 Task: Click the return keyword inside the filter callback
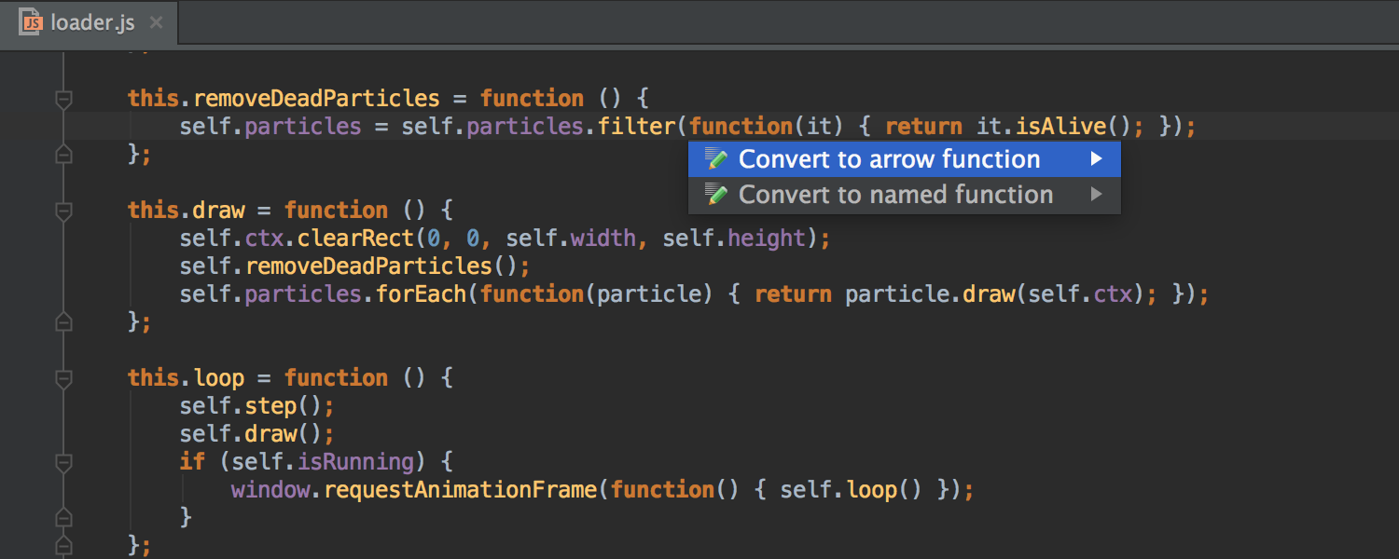pyautogui.click(x=923, y=125)
